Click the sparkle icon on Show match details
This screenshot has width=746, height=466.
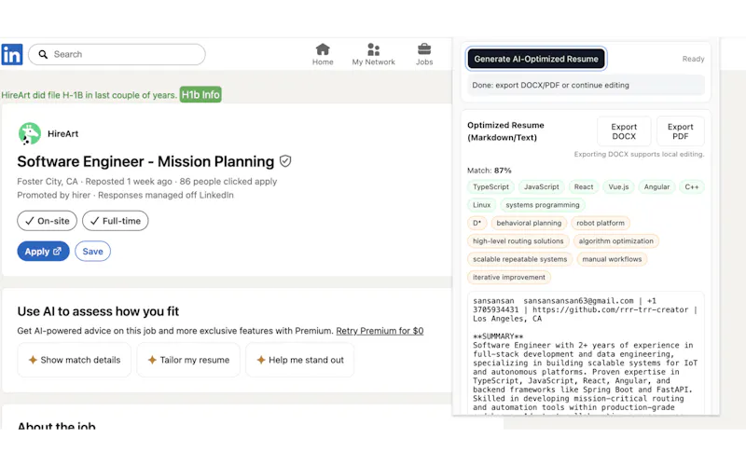click(33, 360)
